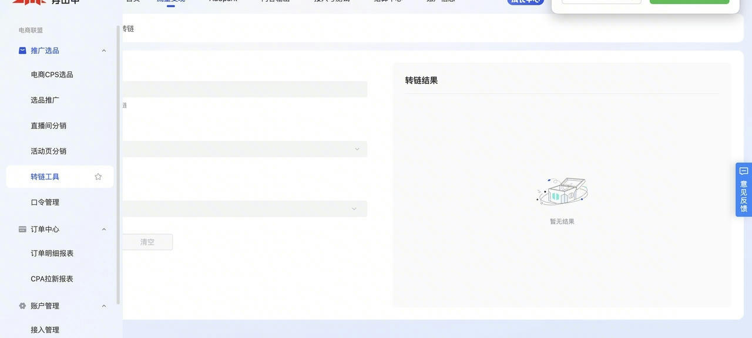Click the empty box illustration above 暂无结果
Viewport: 752px width, 338px height.
point(562,191)
